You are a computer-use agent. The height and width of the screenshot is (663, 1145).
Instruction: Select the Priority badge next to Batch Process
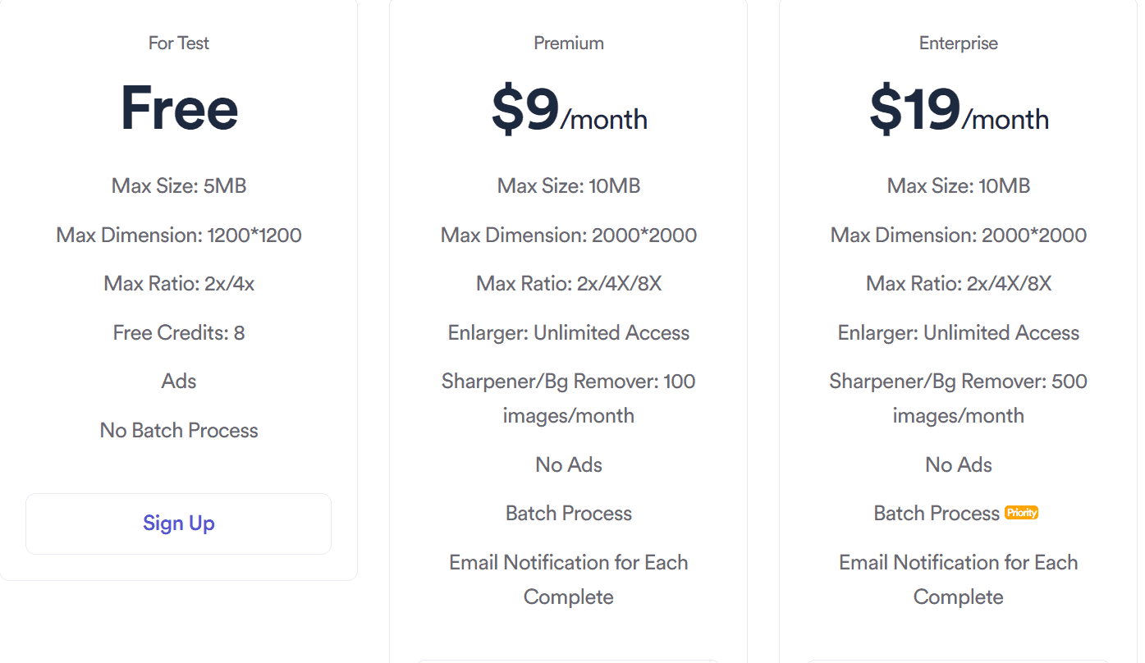(1021, 512)
